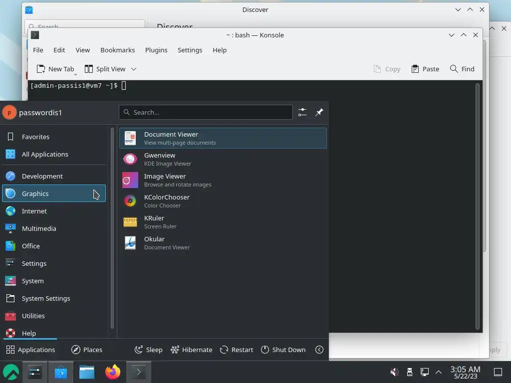Open Konsole Edit menu
The width and height of the screenshot is (511, 383).
[x=59, y=50]
